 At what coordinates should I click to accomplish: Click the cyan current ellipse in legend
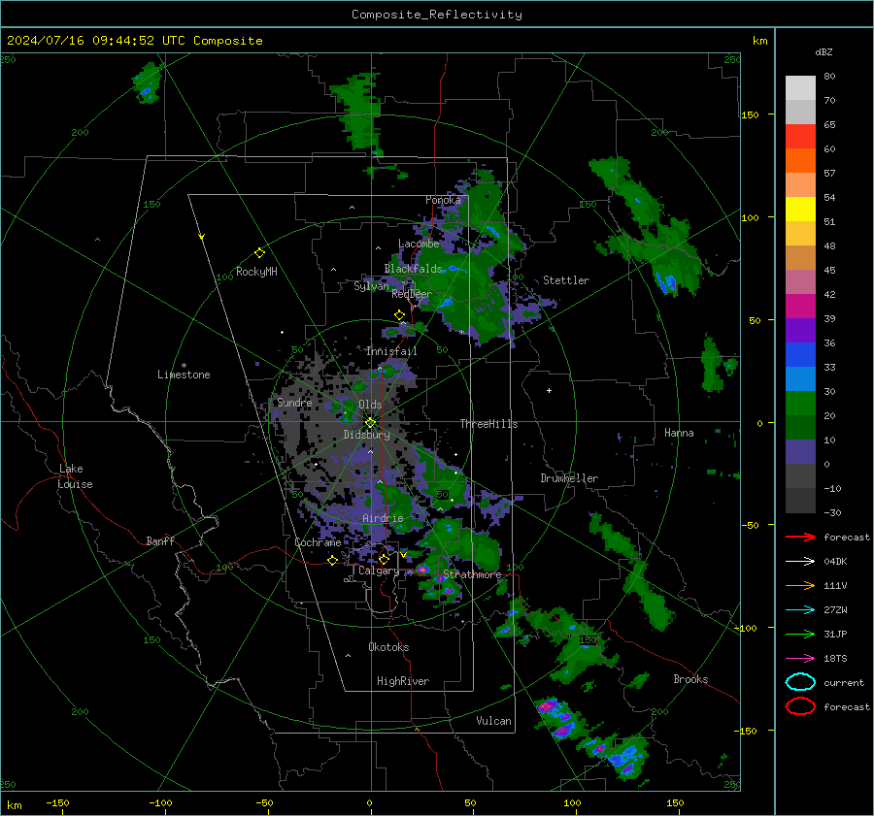(800, 682)
